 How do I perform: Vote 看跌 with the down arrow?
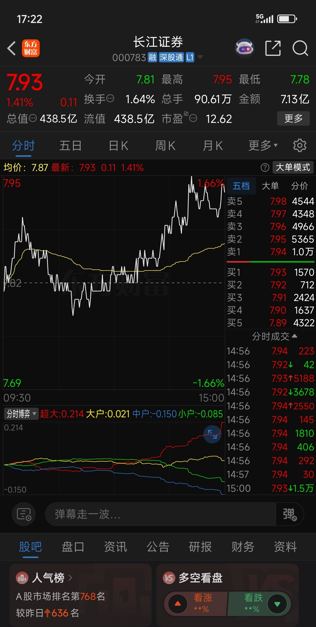pyautogui.click(x=277, y=604)
